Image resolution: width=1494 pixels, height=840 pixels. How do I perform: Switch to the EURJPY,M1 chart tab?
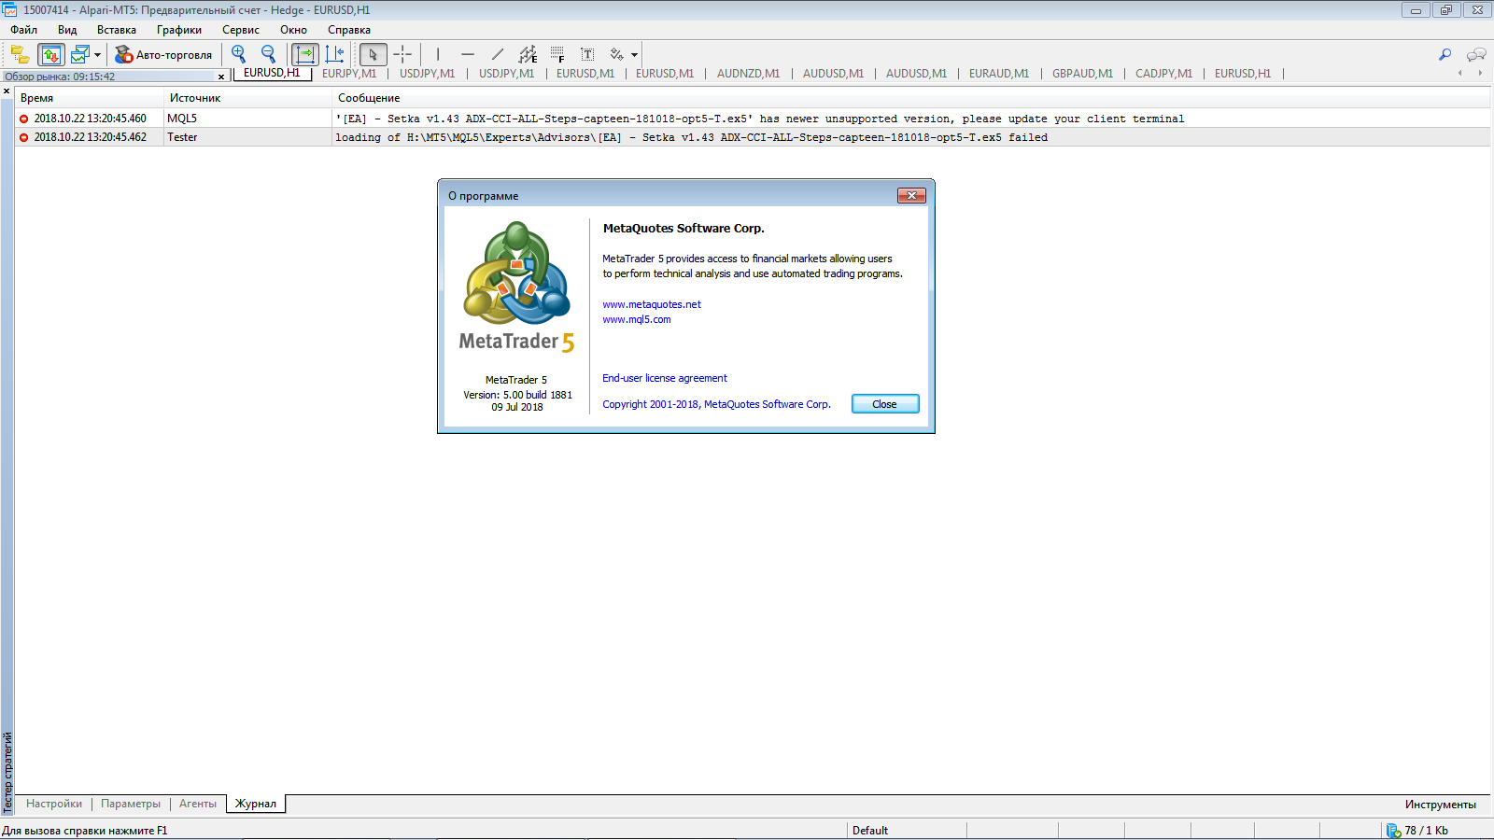coord(349,73)
